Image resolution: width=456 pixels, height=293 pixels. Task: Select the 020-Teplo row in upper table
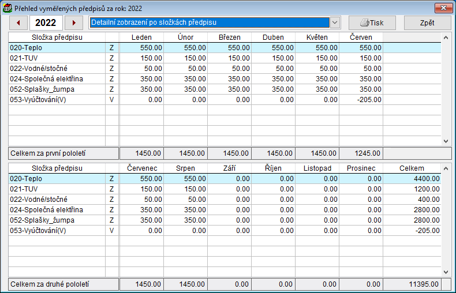click(x=57, y=48)
